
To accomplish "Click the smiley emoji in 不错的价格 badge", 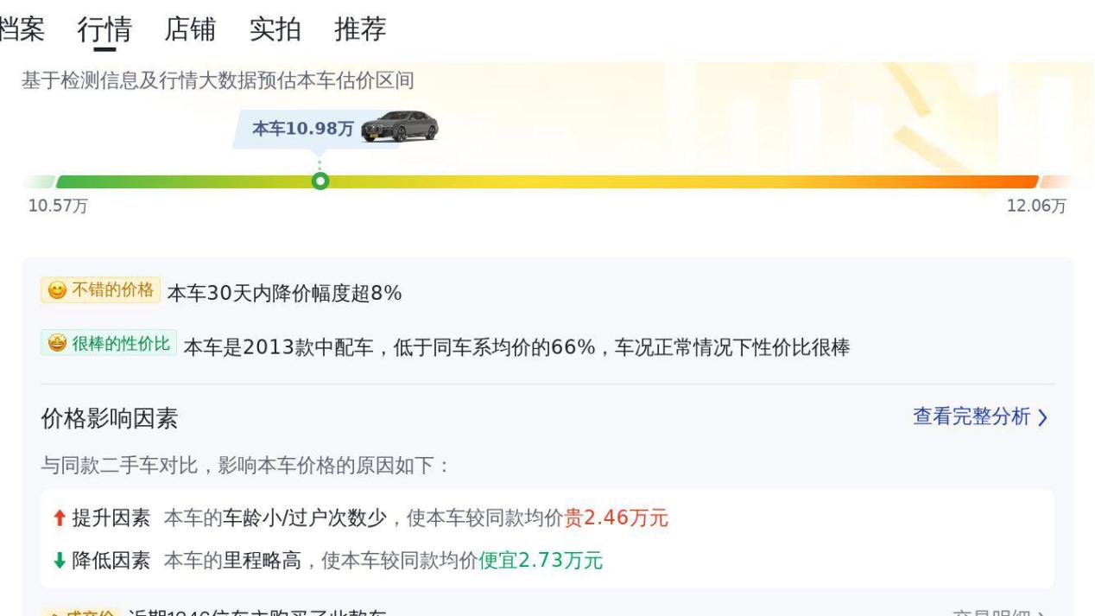I will click(55, 291).
